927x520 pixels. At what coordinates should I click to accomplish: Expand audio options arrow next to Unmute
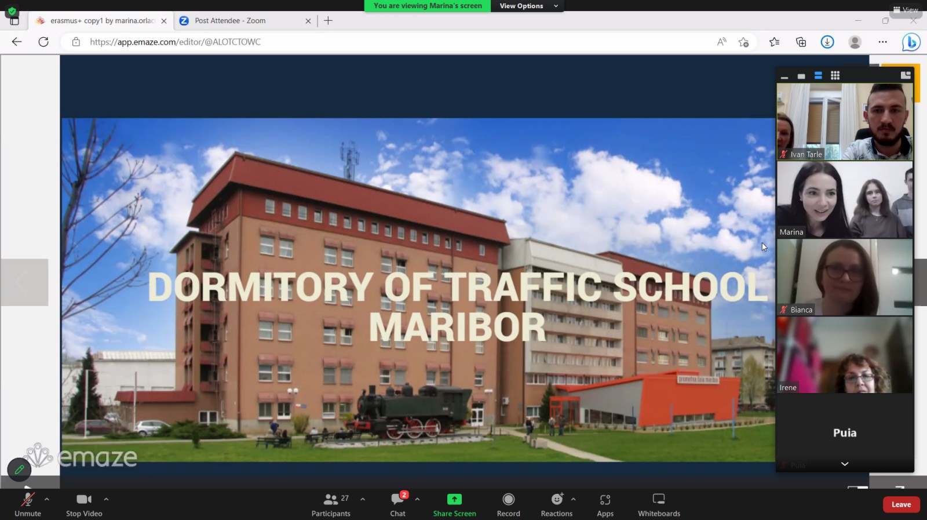47,499
